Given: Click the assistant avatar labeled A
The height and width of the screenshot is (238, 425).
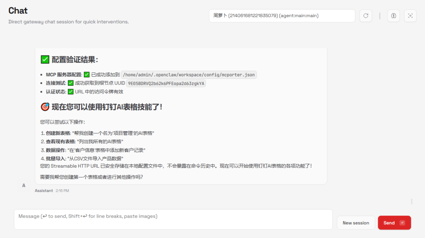Looking at the screenshot, I should point(24,185).
